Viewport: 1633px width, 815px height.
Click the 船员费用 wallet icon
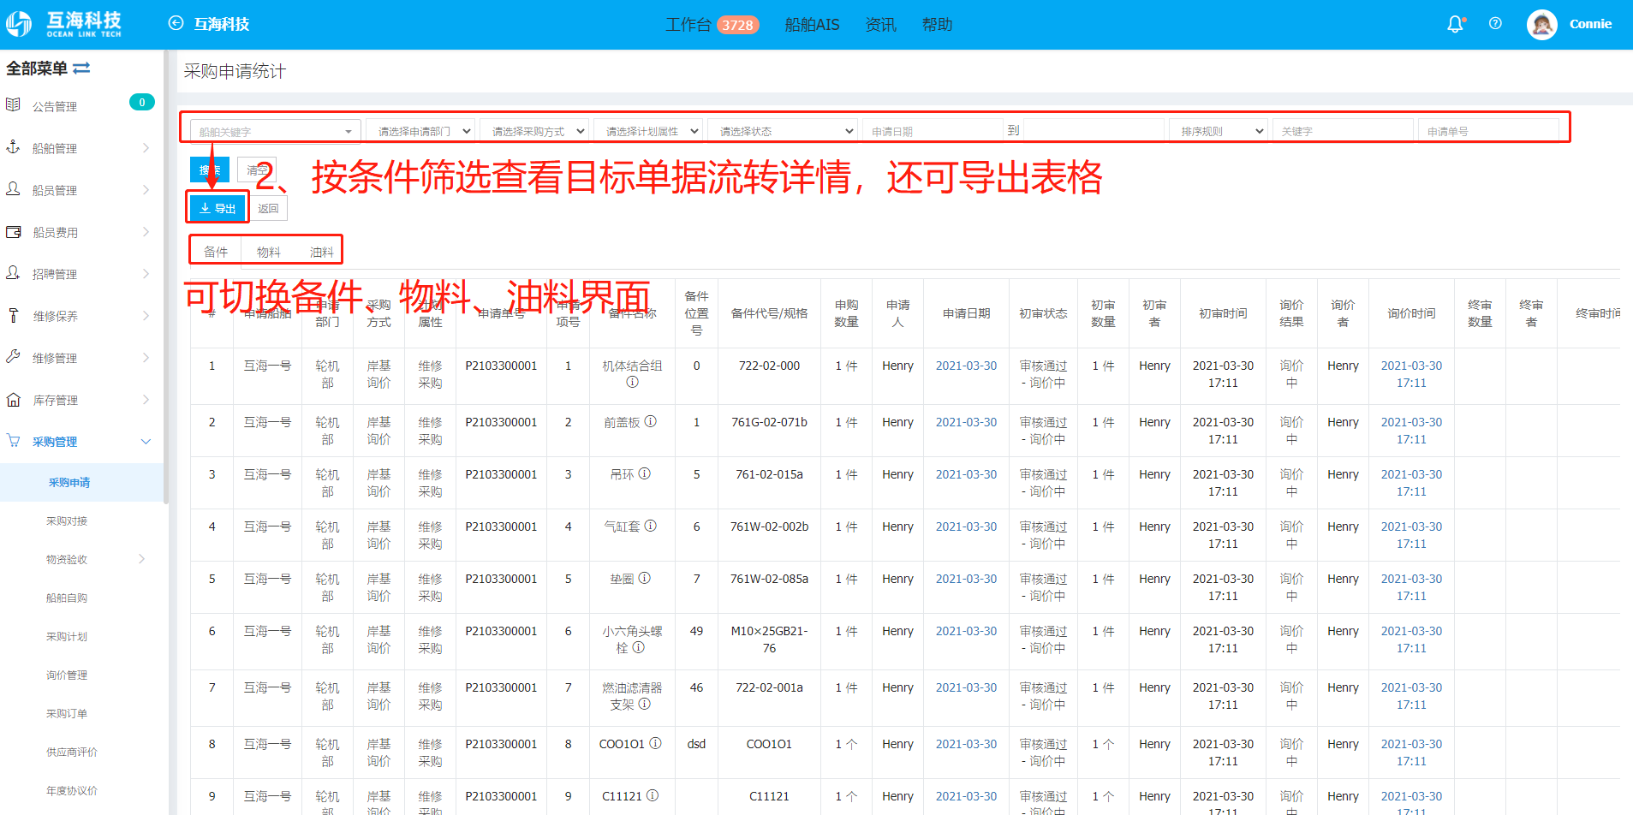point(13,231)
